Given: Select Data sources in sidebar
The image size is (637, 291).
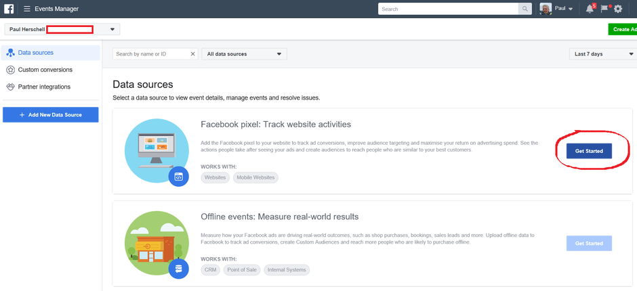Looking at the screenshot, I should click(51, 53).
